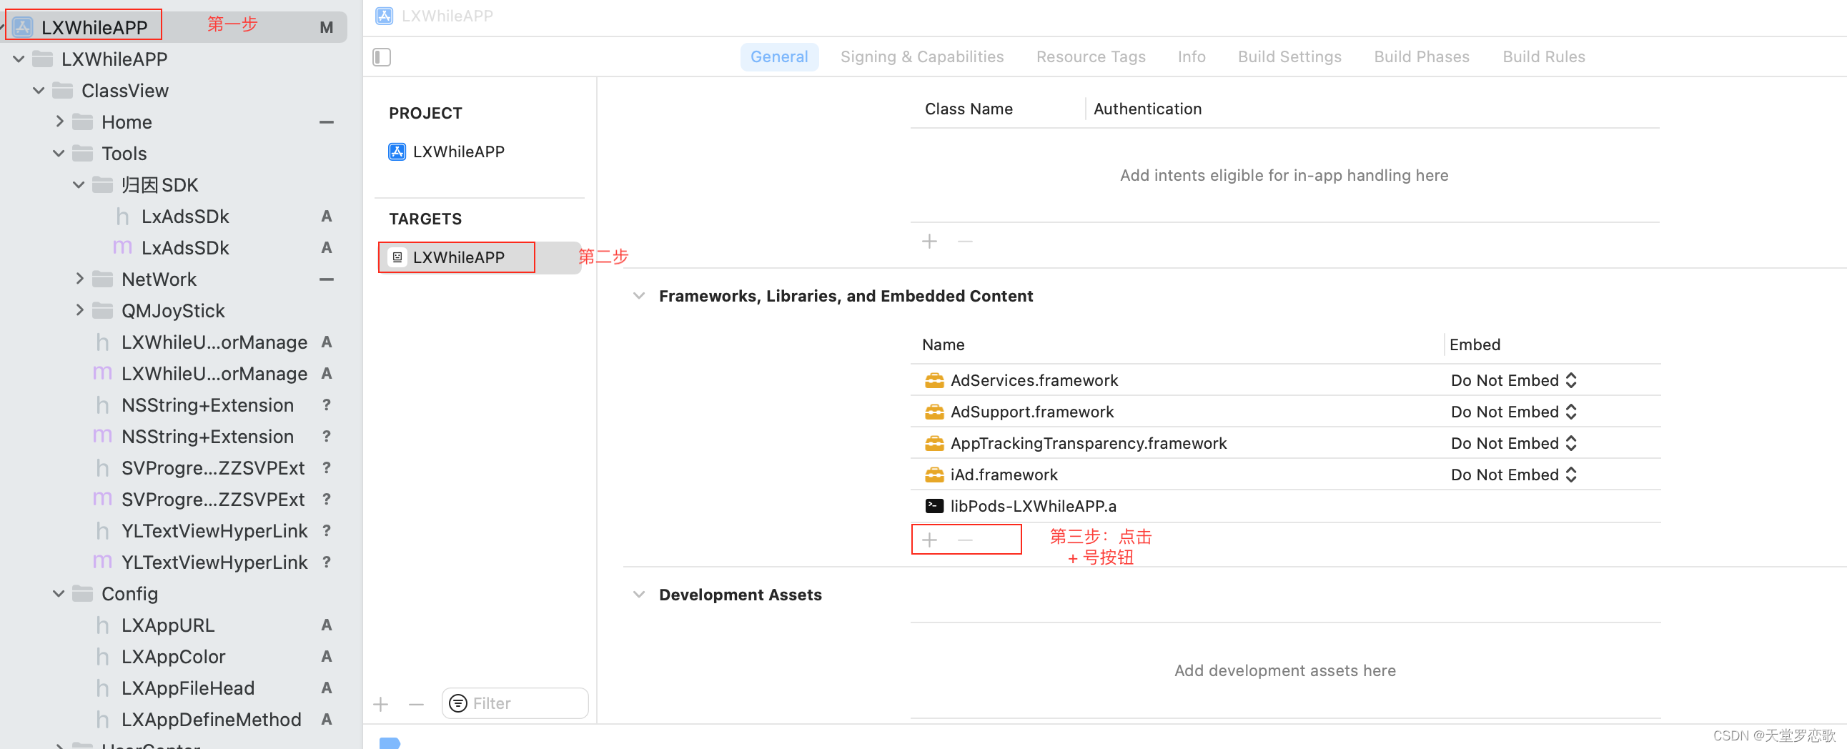Collapse the LXWhileAPP group folder
This screenshot has height=749, width=1847.
19,59
